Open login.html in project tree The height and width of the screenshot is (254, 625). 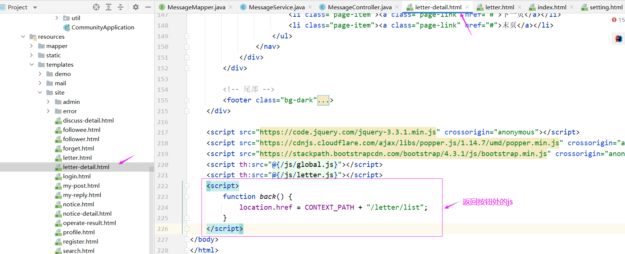77,176
